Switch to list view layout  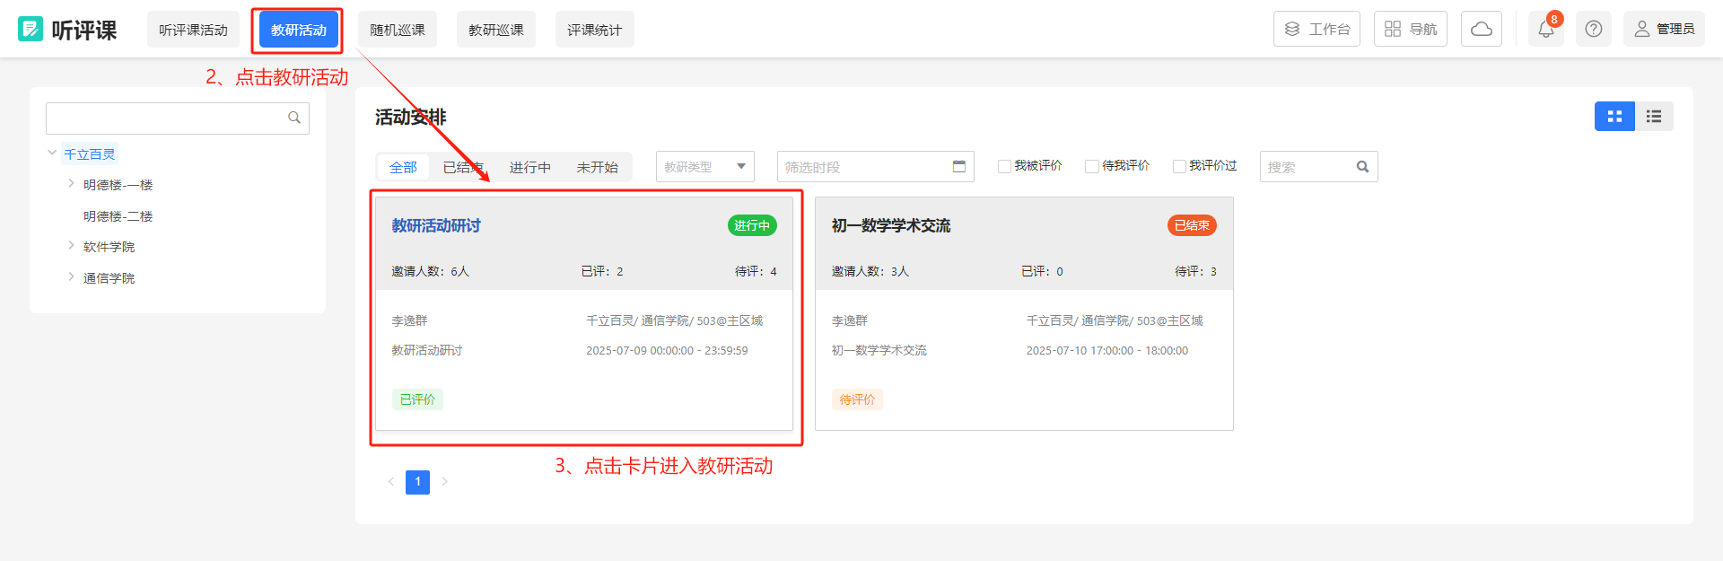click(x=1653, y=117)
